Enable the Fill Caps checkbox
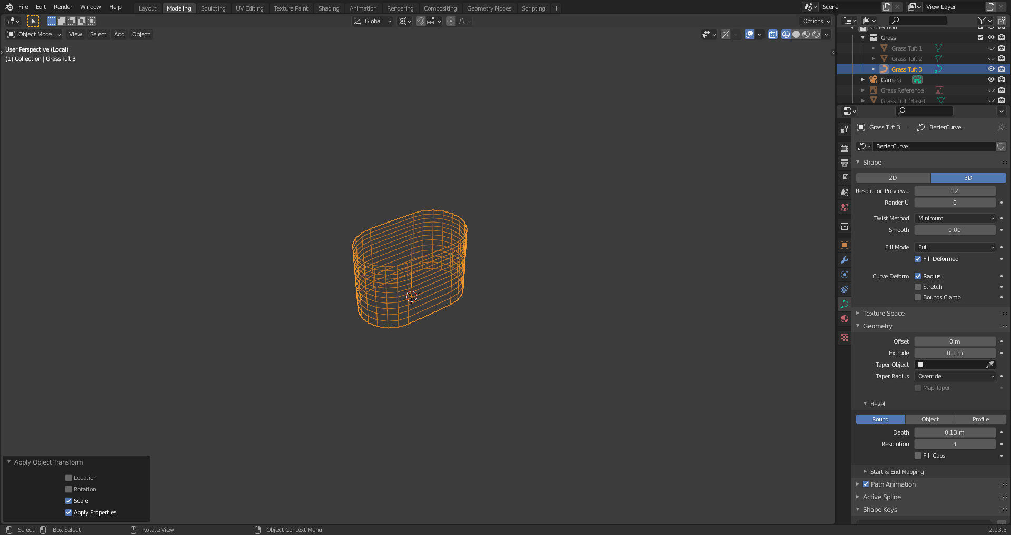The image size is (1011, 535). (x=918, y=456)
